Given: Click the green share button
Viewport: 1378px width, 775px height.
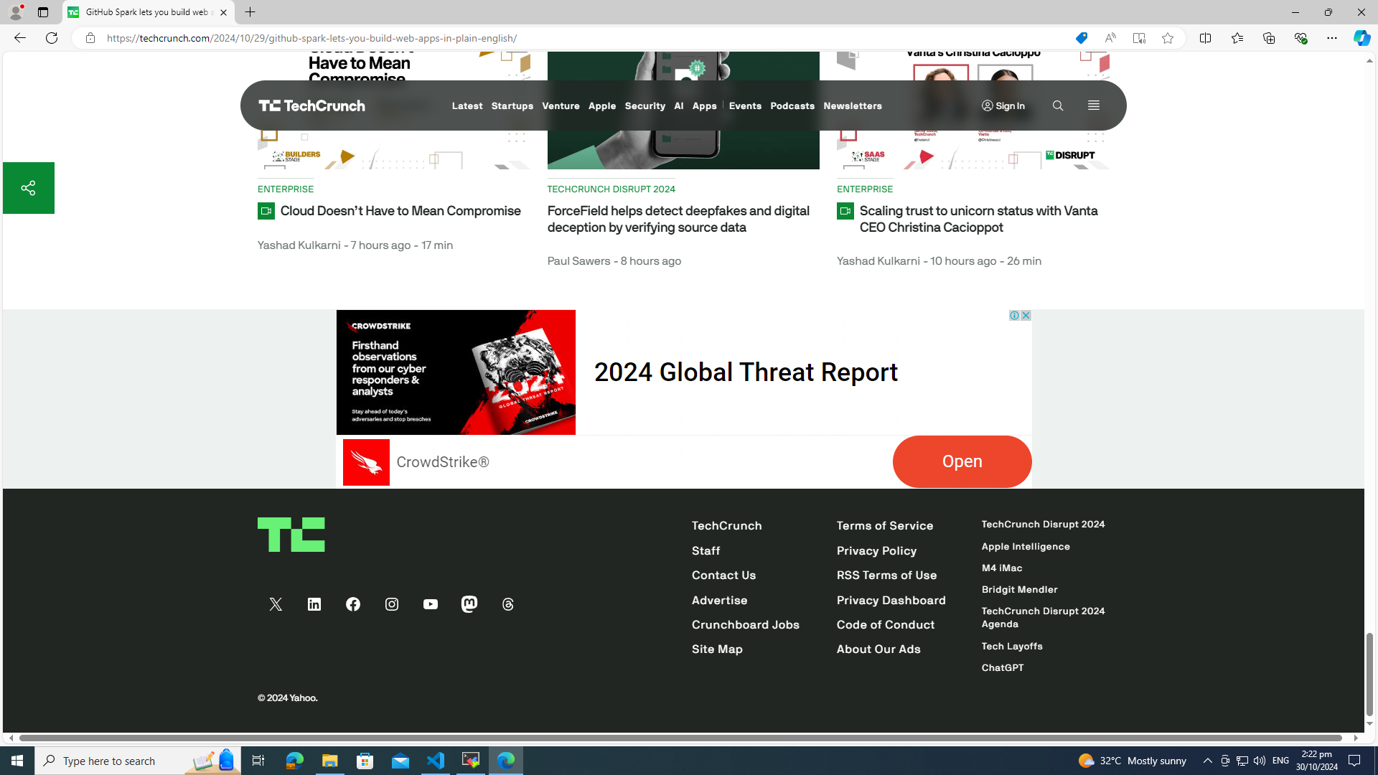Looking at the screenshot, I should click(x=29, y=188).
